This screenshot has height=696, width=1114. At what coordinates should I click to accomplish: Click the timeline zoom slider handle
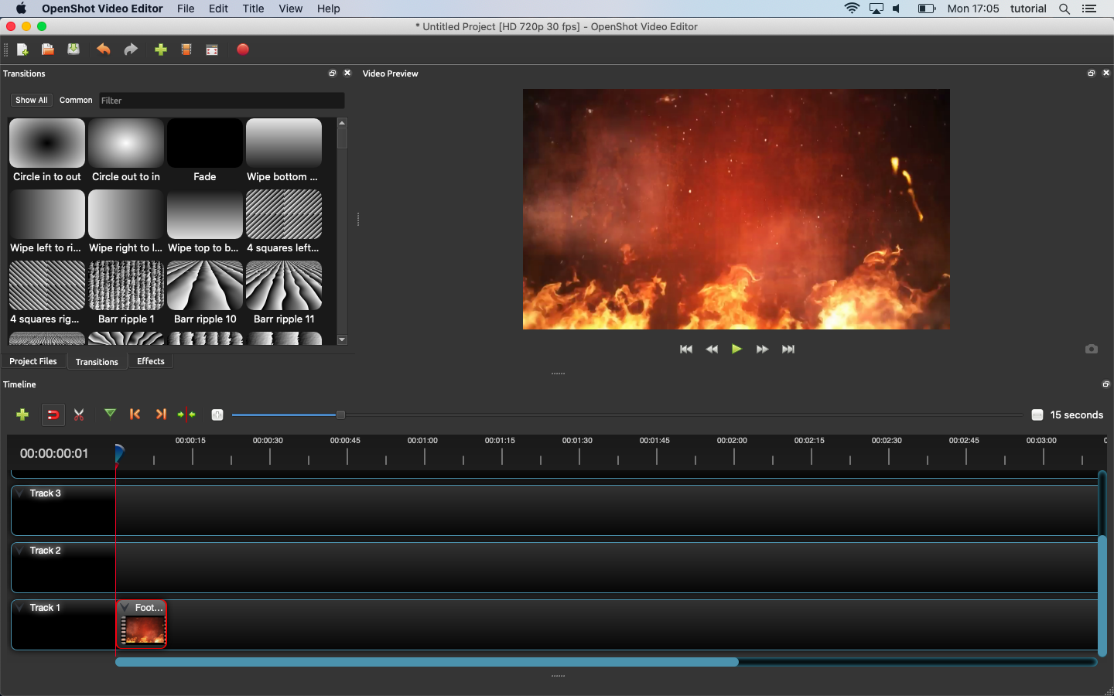tap(340, 415)
